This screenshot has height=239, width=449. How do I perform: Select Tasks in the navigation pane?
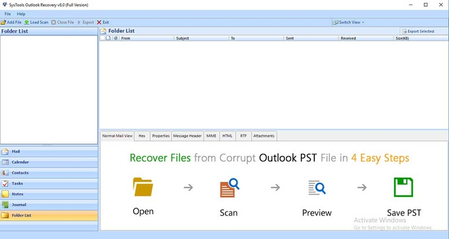pyautogui.click(x=49, y=183)
